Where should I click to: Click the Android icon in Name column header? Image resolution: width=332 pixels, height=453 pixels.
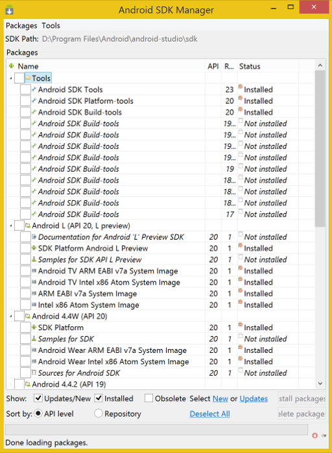tap(11, 66)
